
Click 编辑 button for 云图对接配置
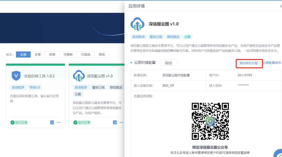tap(169, 63)
